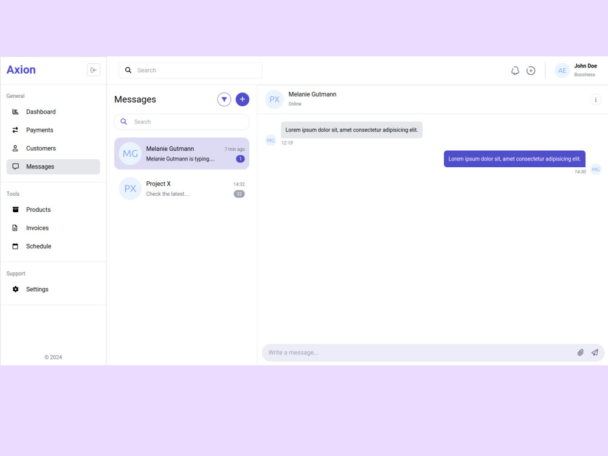Click 'Check the latest....' preview text

(168, 194)
